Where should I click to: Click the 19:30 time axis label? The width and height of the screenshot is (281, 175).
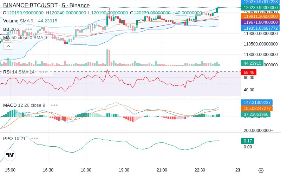coord(124,170)
